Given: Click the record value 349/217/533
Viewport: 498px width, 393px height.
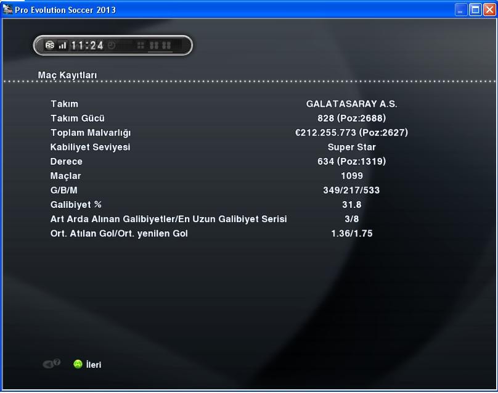Looking at the screenshot, I should (351, 190).
